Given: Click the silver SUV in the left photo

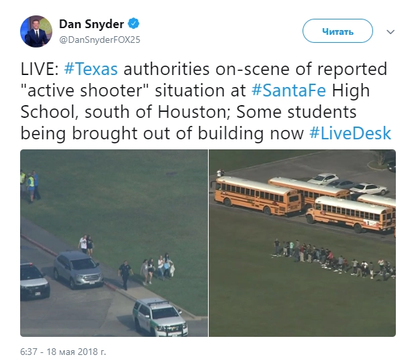Looking at the screenshot, I should tap(79, 269).
